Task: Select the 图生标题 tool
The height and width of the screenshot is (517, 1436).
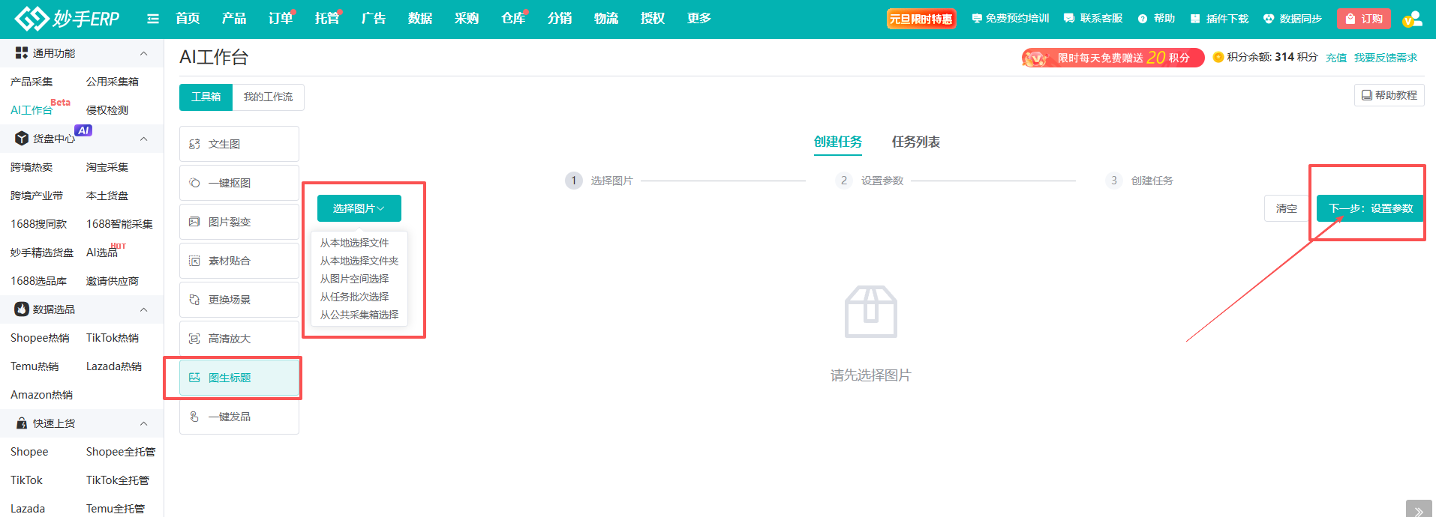Action: click(x=239, y=378)
